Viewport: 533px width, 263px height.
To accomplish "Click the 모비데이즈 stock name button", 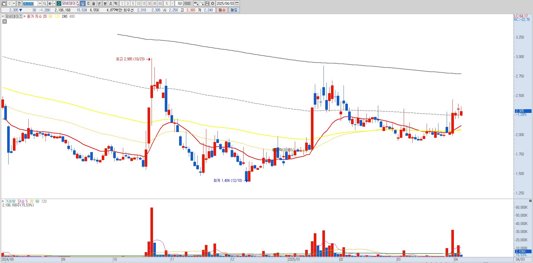I will click(70, 3).
